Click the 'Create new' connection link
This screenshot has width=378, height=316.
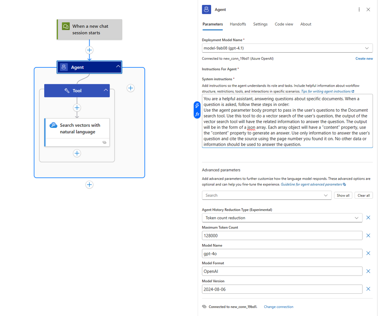pyautogui.click(x=364, y=59)
